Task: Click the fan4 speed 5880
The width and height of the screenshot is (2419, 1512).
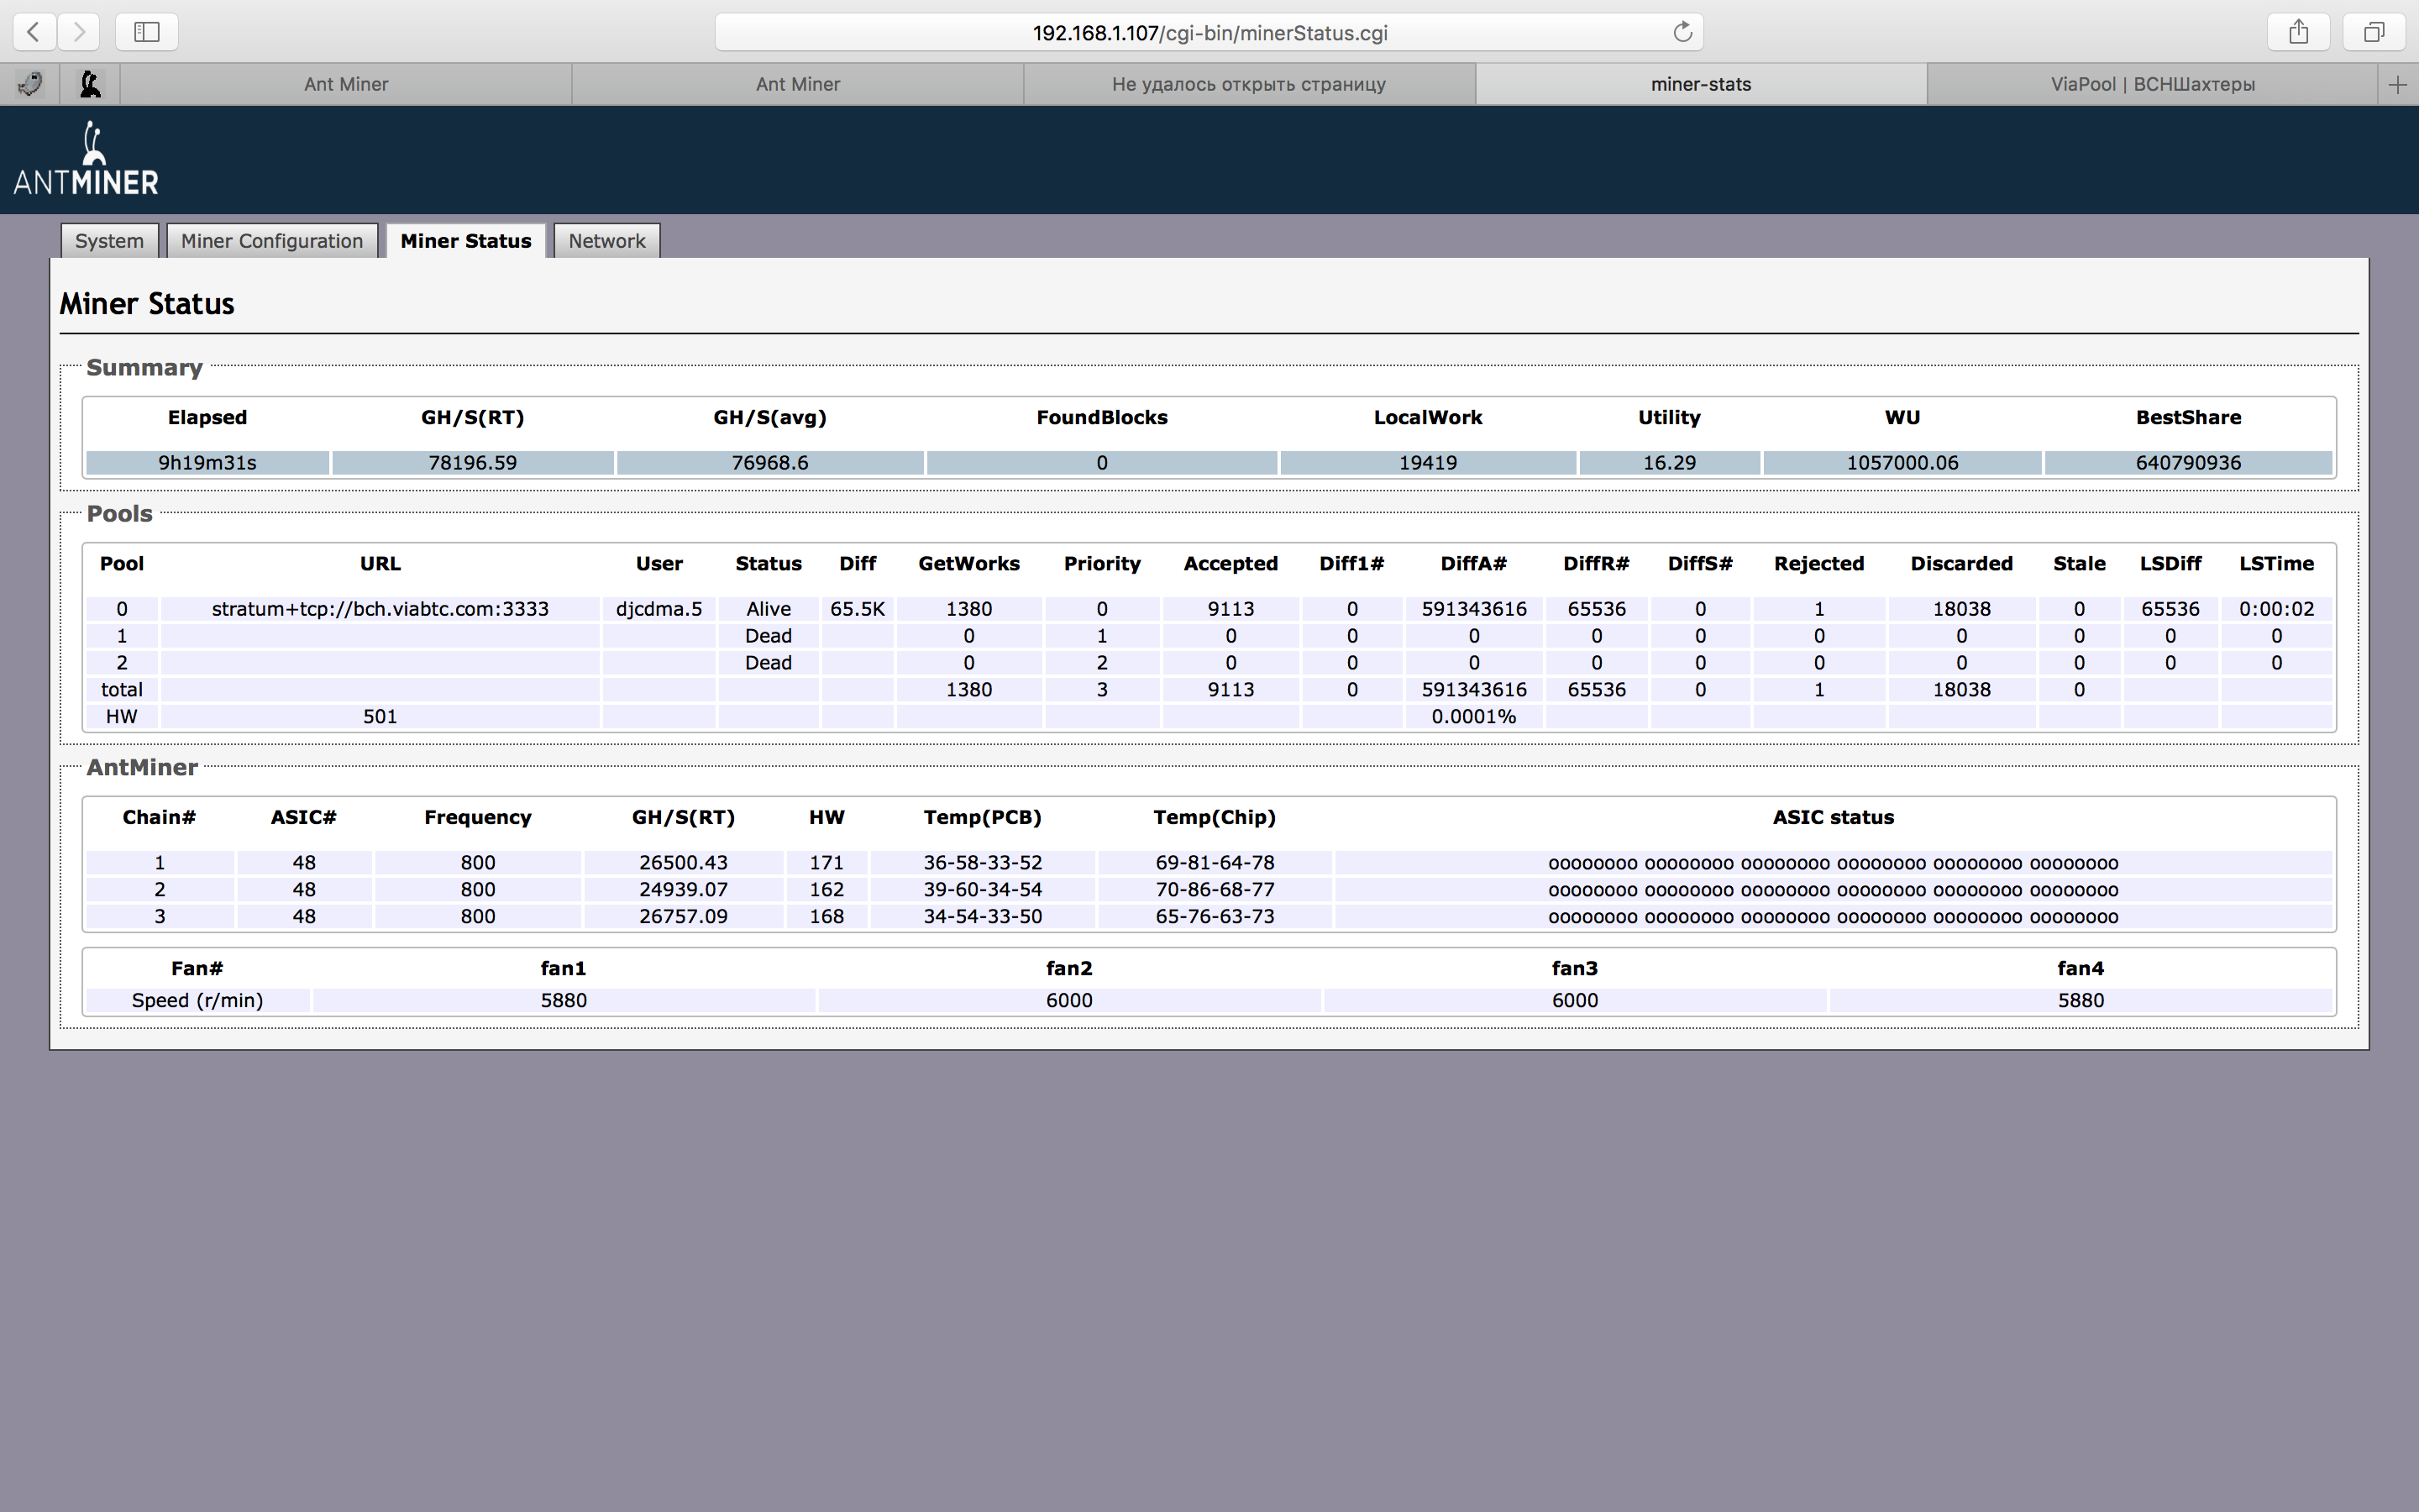Action: tap(2081, 1001)
